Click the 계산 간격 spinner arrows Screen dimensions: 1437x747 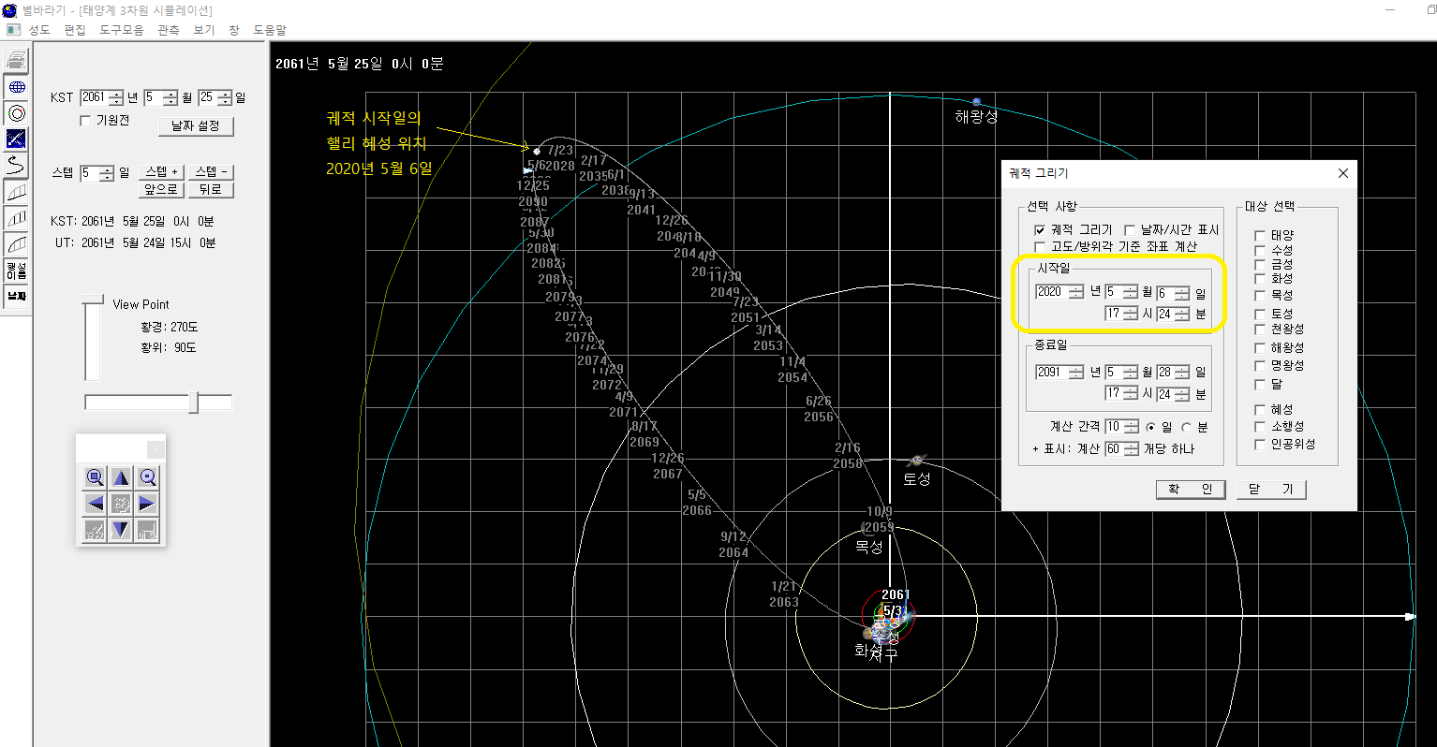[x=1132, y=426]
